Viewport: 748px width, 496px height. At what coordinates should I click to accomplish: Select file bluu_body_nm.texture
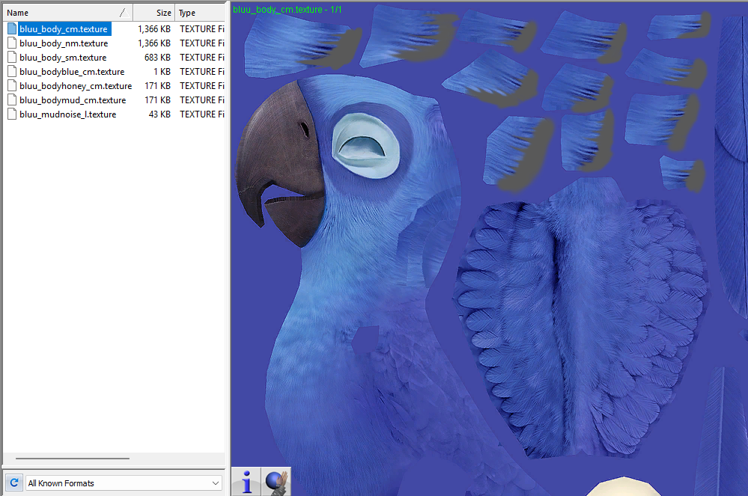(64, 43)
